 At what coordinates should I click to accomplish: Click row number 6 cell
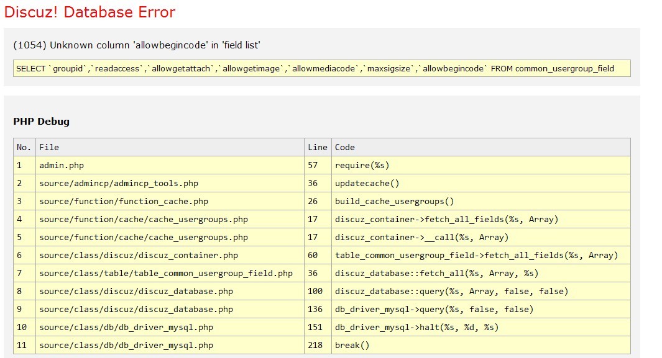point(24,255)
